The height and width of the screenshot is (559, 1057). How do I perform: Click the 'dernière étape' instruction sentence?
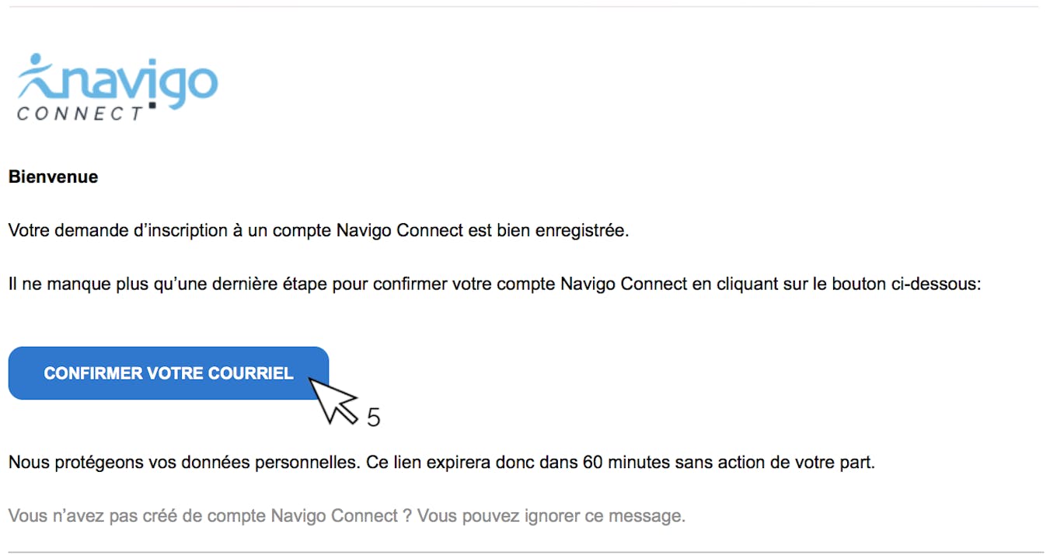point(495,284)
